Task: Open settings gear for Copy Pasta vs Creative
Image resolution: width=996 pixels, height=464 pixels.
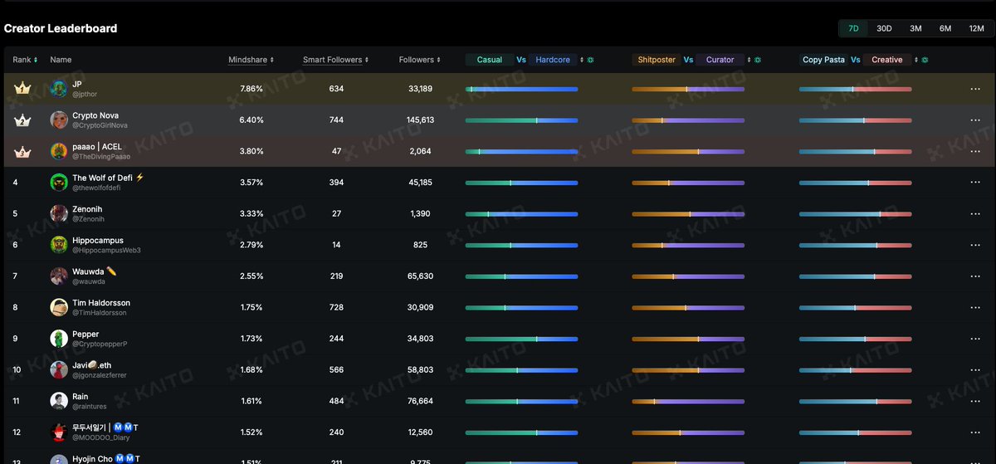Action: point(925,60)
